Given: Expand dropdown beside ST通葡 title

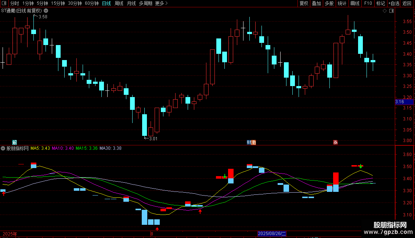Looking at the screenshot, I should (46, 11).
